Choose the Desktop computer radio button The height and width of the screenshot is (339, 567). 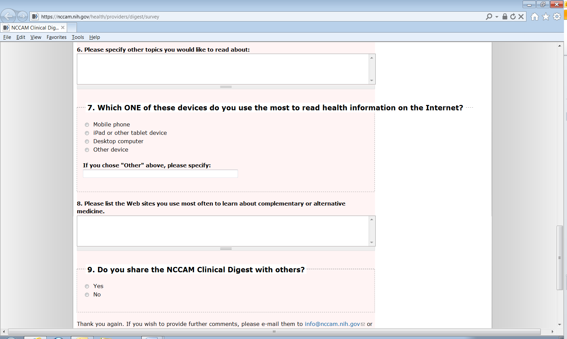(87, 142)
